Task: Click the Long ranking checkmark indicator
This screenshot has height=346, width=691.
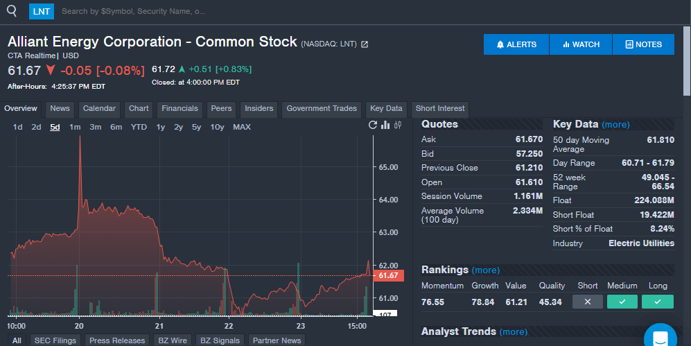Action: pos(658,302)
